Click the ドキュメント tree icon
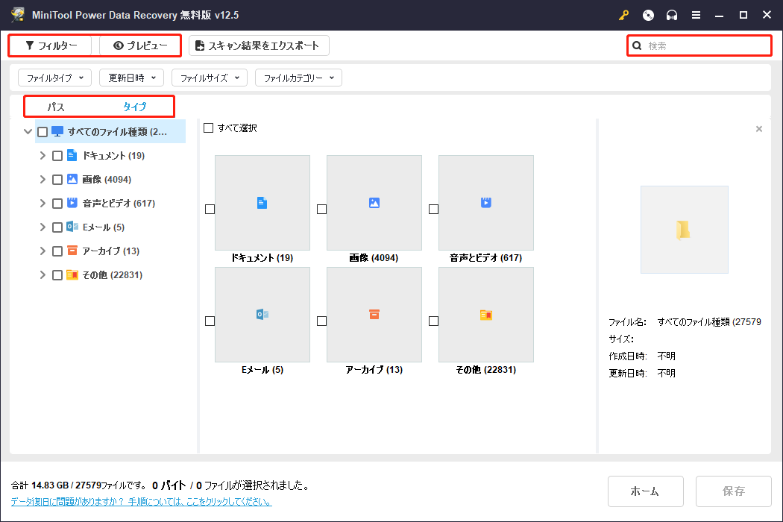The image size is (783, 522). tap(72, 155)
